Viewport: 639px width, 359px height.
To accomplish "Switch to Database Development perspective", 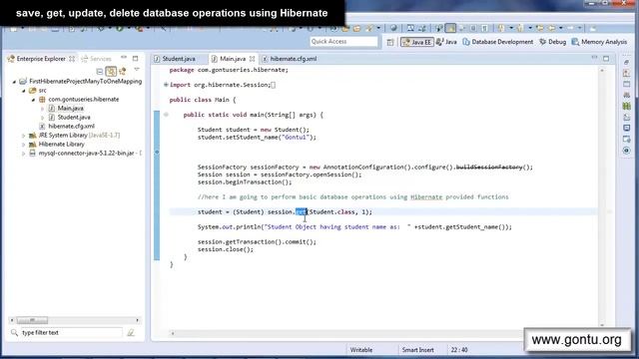I will (x=498, y=42).
